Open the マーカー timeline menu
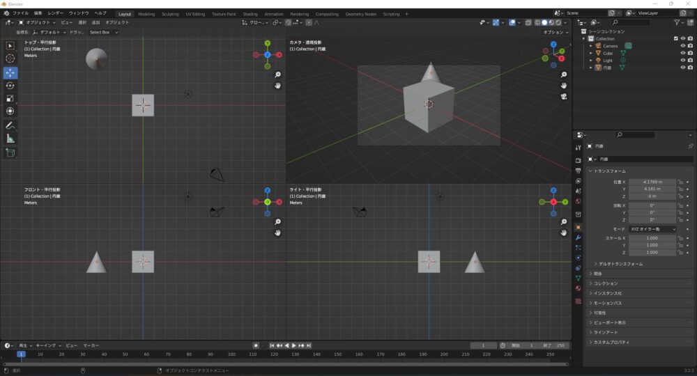This screenshot has height=376, width=697. tap(91, 345)
